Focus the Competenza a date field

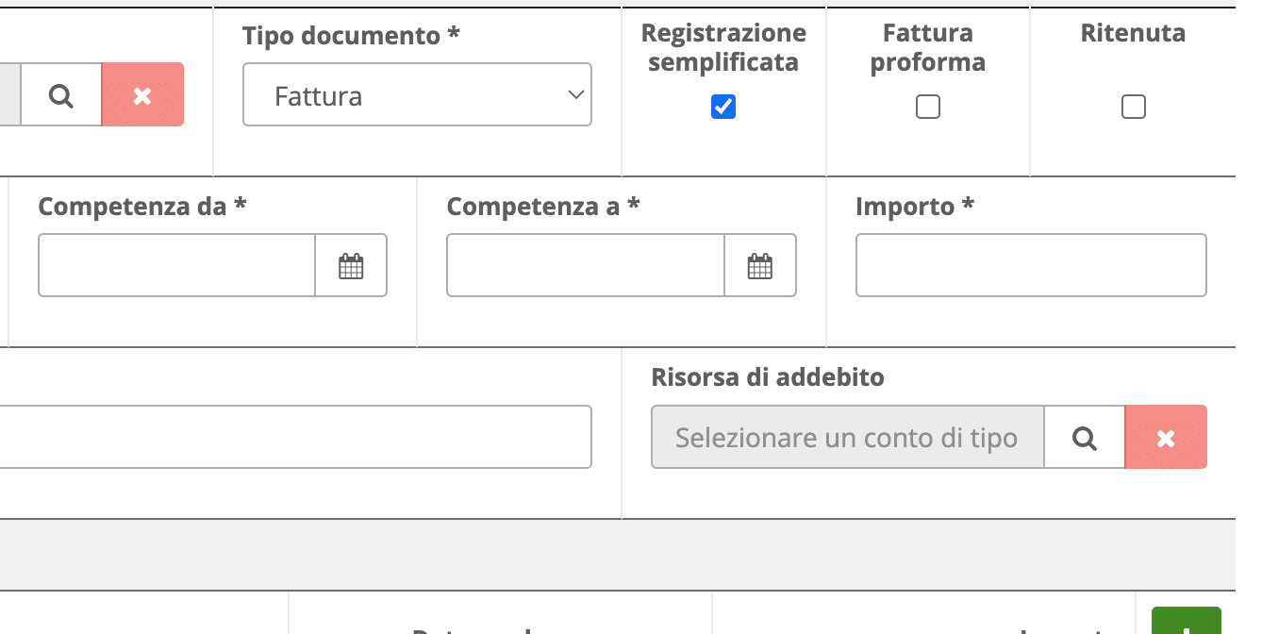(586, 265)
